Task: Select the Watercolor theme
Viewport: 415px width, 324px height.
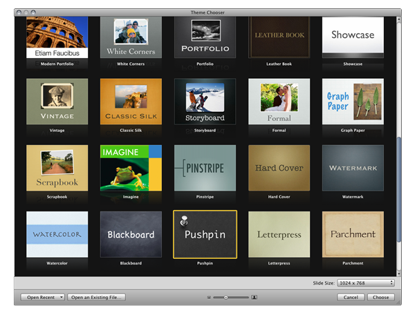Action: (57, 234)
